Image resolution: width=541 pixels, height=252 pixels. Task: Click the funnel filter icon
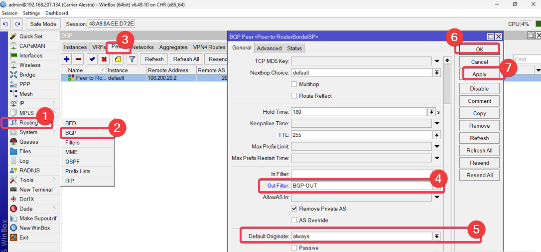coord(132,59)
